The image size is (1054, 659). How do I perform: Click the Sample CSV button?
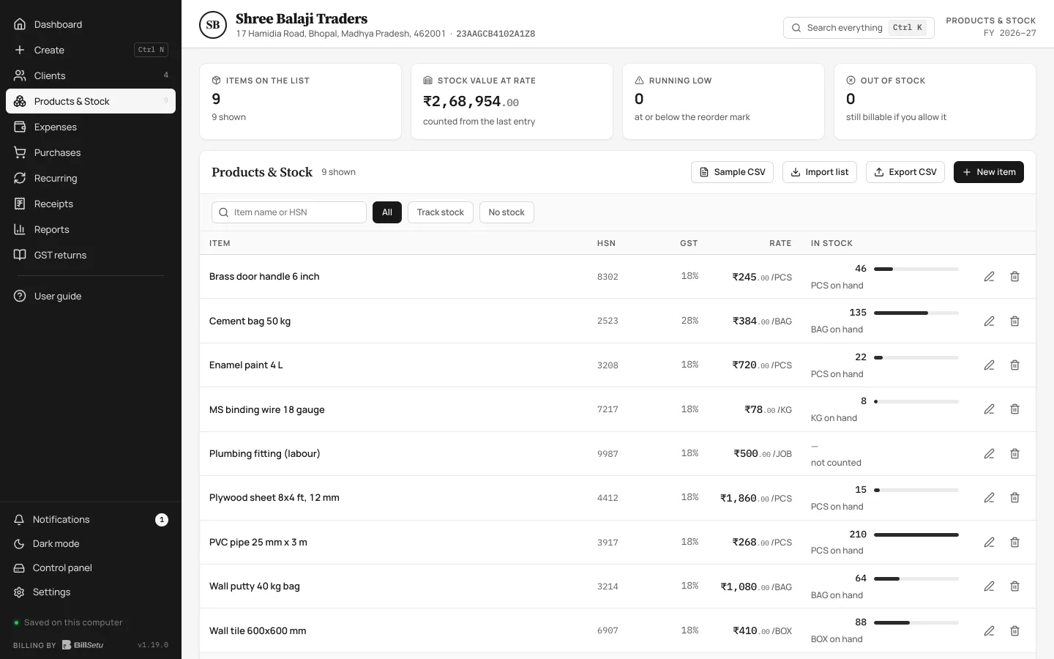(732, 172)
